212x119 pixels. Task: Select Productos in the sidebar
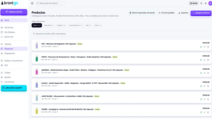(x=14, y=49)
